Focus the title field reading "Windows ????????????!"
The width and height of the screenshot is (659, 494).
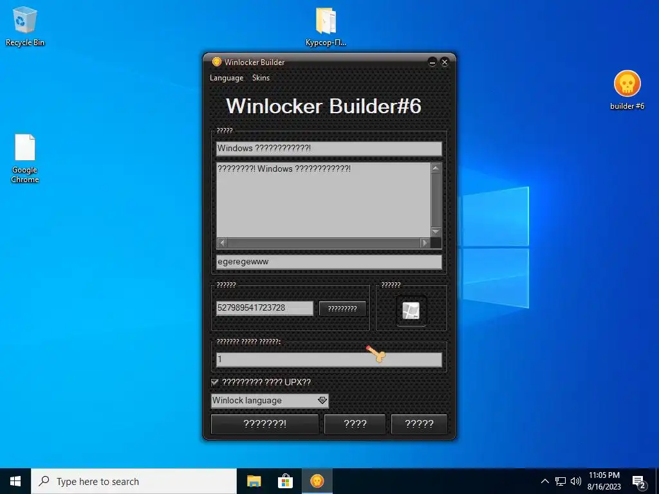click(329, 149)
